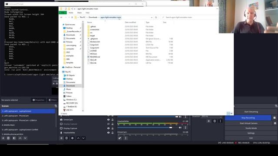Toggle the lock on HeadsetMike source
This screenshot has width=278, height=156.
click(x=113, y=133)
